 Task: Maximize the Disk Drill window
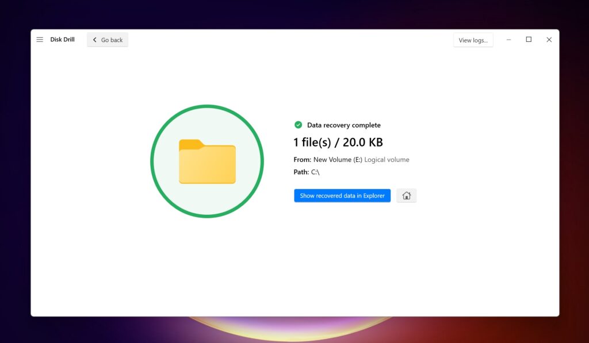click(x=529, y=39)
